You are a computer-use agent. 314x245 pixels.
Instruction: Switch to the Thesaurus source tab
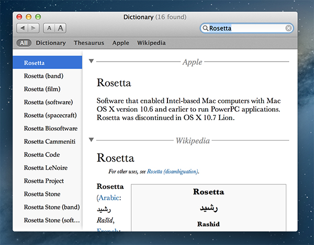point(89,43)
